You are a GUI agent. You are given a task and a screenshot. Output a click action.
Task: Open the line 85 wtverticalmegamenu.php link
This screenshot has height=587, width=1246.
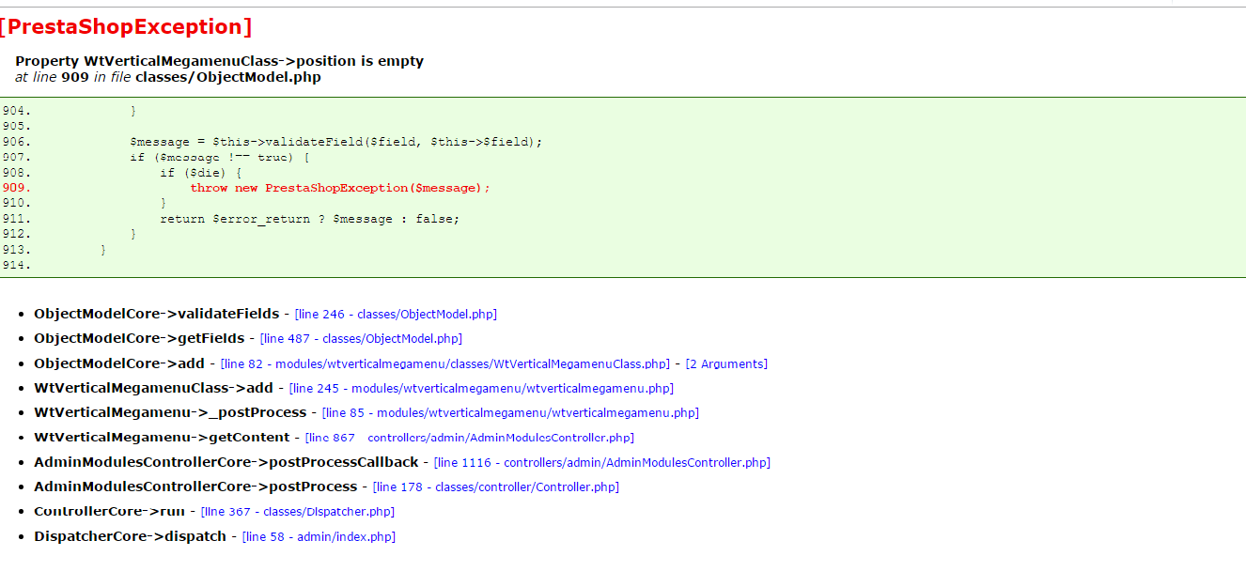coord(510,412)
